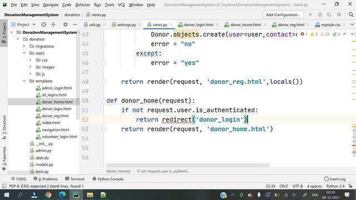The height and width of the screenshot is (200, 356).
Task: Expand the css folder
Action: tap(31, 60)
